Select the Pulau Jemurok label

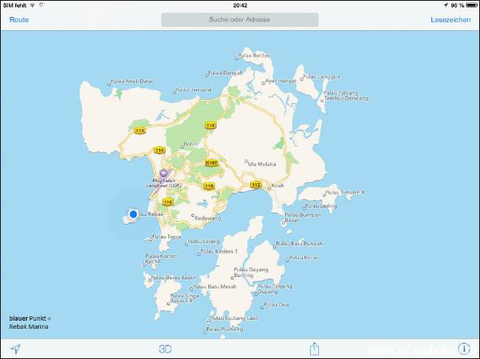tap(193, 90)
